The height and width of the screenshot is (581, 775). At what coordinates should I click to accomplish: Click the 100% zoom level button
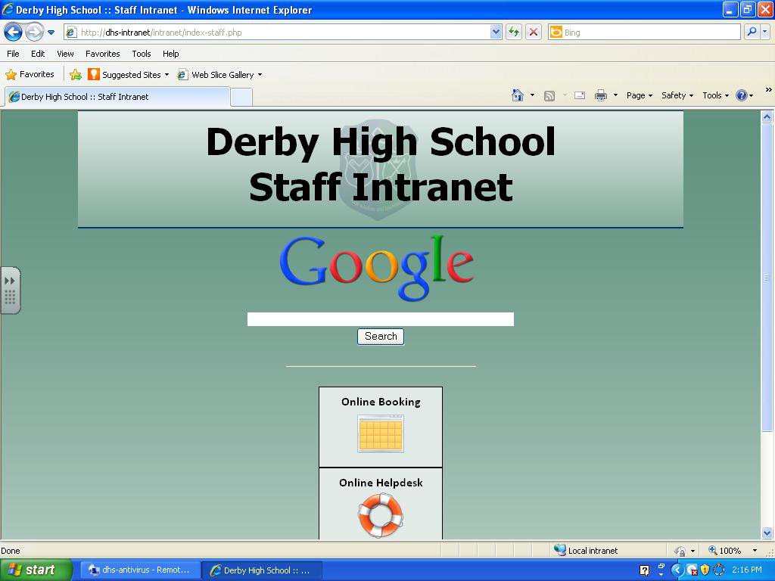click(725, 551)
